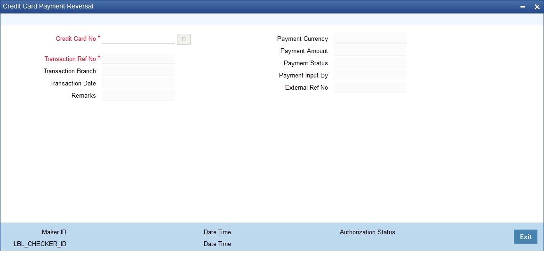544x254 pixels.
Task: Click the Date Time label next to LBL_CHECKER_ID
Action: point(217,244)
